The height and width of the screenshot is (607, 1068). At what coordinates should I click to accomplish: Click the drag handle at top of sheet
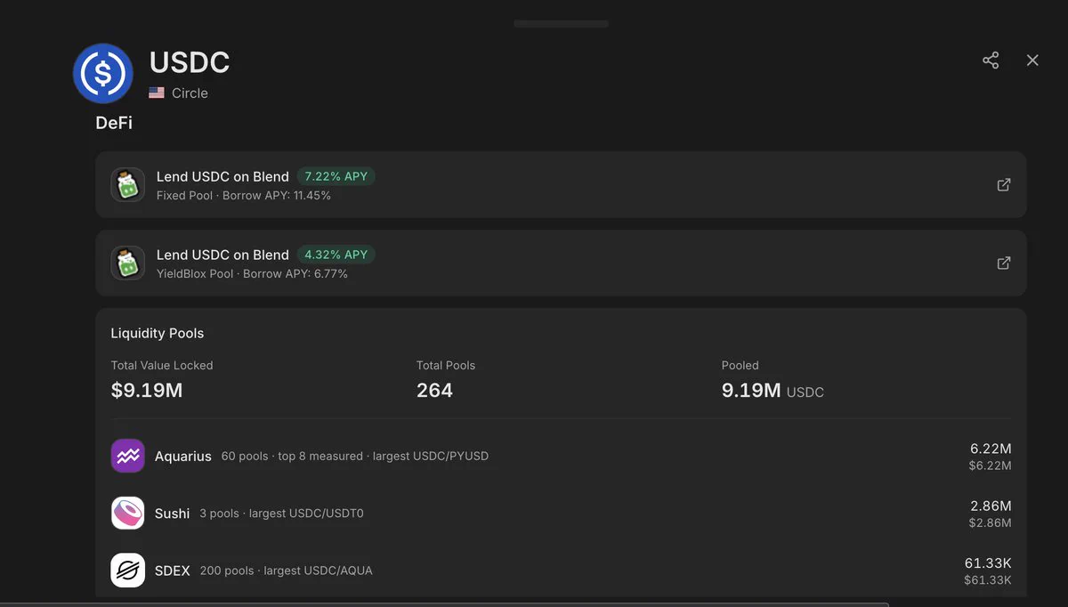[x=561, y=23]
